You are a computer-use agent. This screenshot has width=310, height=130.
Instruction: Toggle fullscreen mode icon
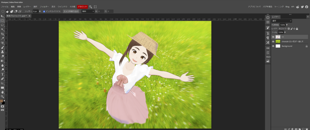(x=95, y=6)
